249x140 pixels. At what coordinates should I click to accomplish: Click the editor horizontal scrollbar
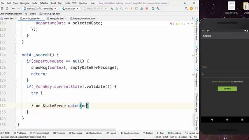[x=67, y=129]
